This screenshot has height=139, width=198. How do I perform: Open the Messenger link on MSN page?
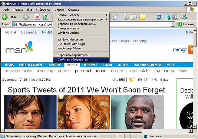[29, 33]
